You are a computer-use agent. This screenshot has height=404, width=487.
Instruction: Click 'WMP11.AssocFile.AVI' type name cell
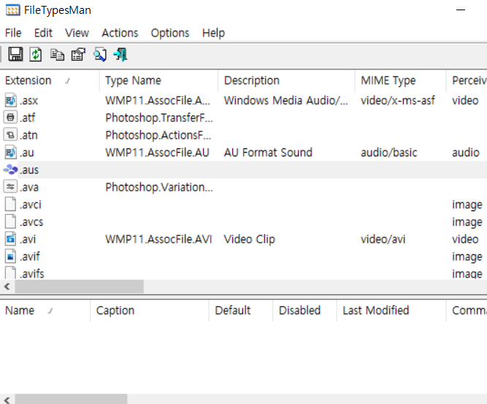tap(158, 240)
